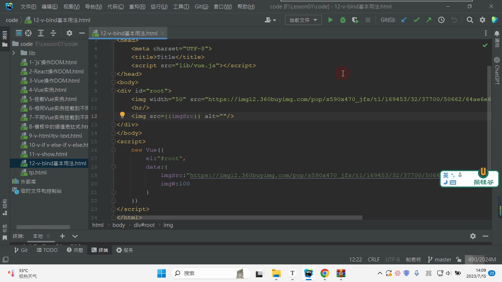Image resolution: width=502 pixels, height=282 pixels.
Task: Start debugging with the bug icon
Action: (x=343, y=20)
